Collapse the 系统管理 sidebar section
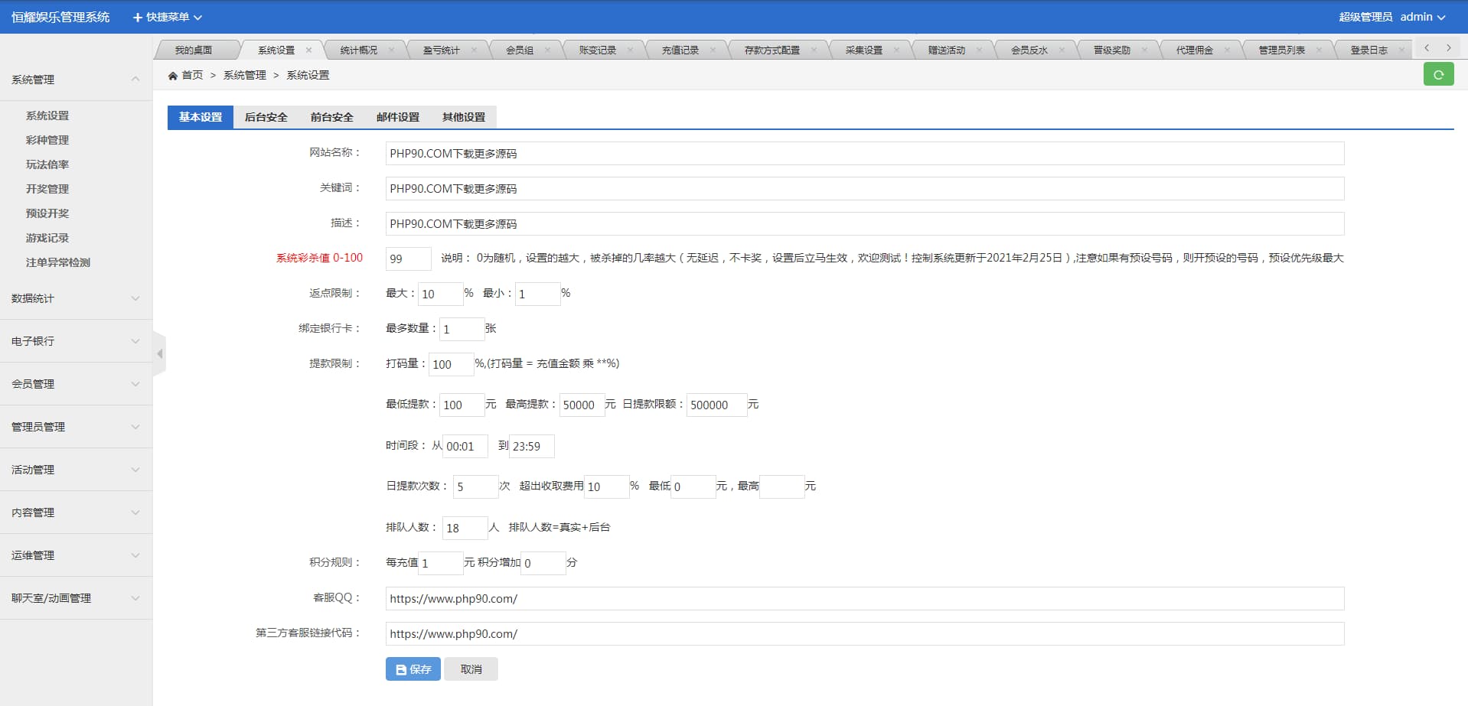The image size is (1468, 706). [75, 80]
